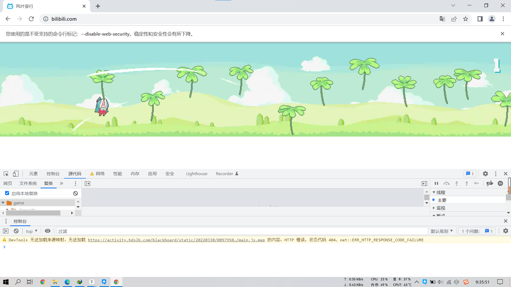This screenshot has height=287, width=511.
Task: Click the deactivate breakpoints icon
Action: point(490,183)
